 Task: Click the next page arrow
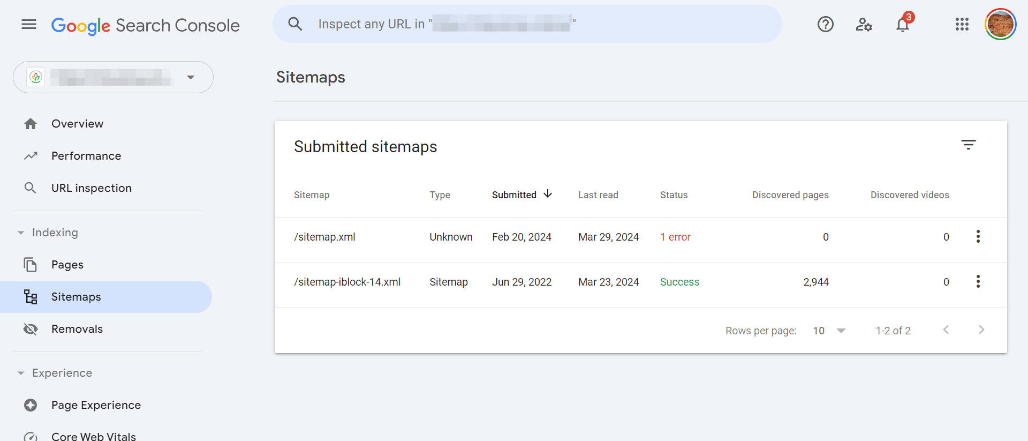click(x=981, y=330)
